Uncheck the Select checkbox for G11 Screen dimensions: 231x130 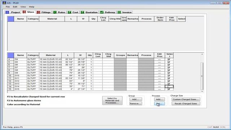coord(169,78)
